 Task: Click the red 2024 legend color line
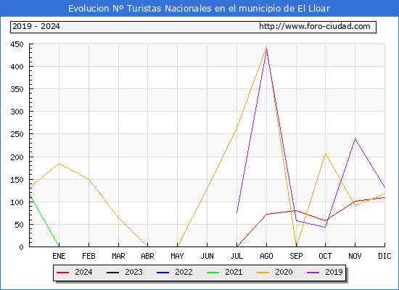click(62, 273)
